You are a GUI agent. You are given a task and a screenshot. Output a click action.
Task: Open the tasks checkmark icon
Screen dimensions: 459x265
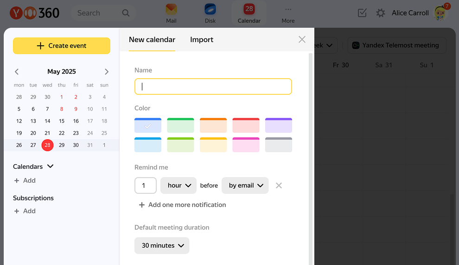click(x=362, y=13)
